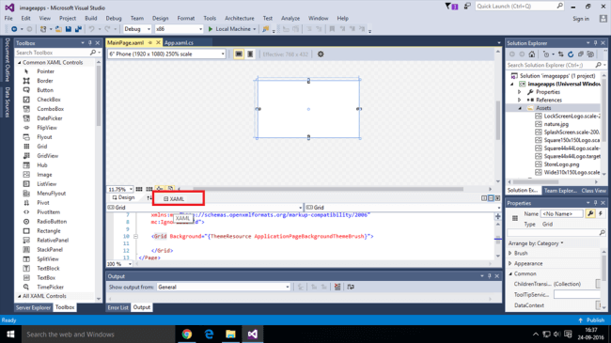
Task: Switch to App.xaml.cs tab
Action: [x=179, y=43]
